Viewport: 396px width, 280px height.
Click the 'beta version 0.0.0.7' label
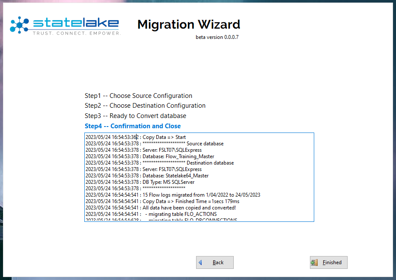click(217, 37)
